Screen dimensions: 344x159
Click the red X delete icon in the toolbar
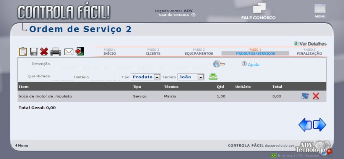(44, 51)
